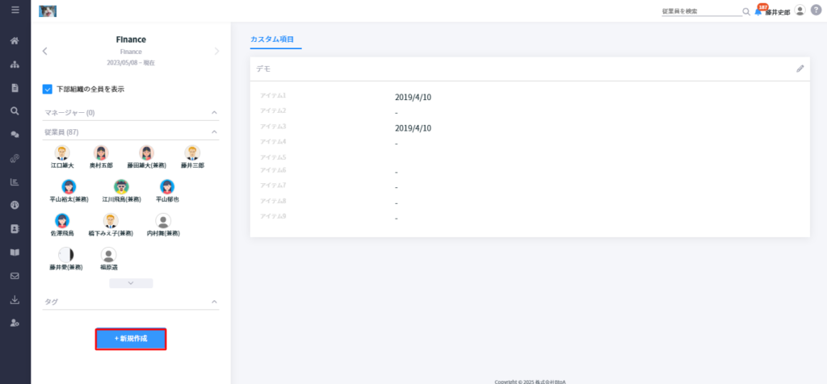This screenshot has height=384, width=827.
Task: Open the open-book sidebar icon
Action: pyautogui.click(x=15, y=253)
